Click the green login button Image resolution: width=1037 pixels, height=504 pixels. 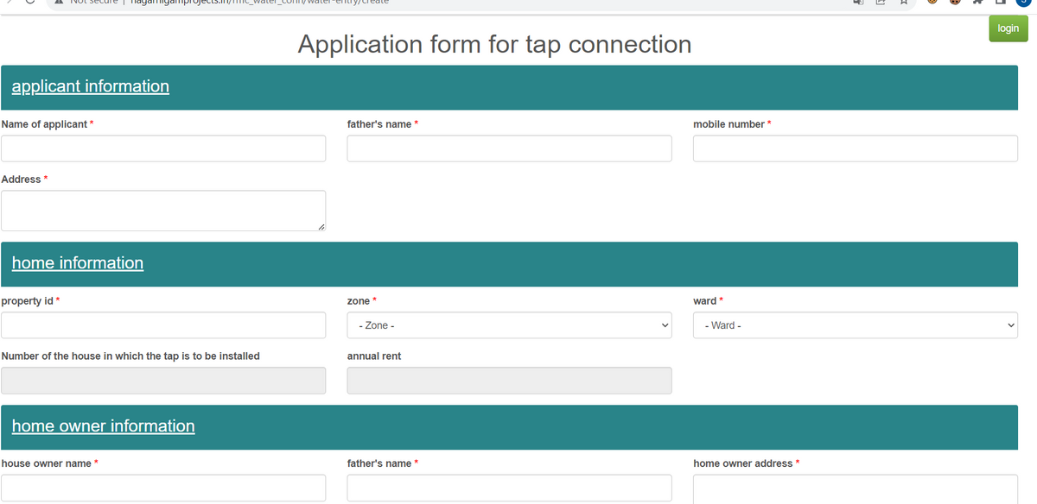(1008, 28)
